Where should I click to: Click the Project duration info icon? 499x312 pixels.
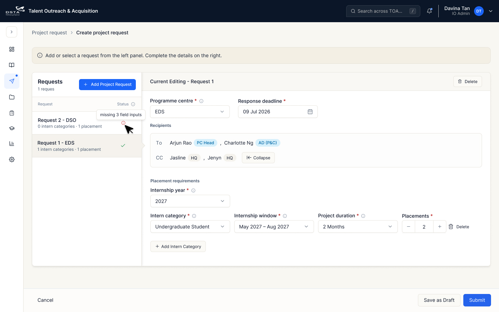pyautogui.click(x=363, y=216)
